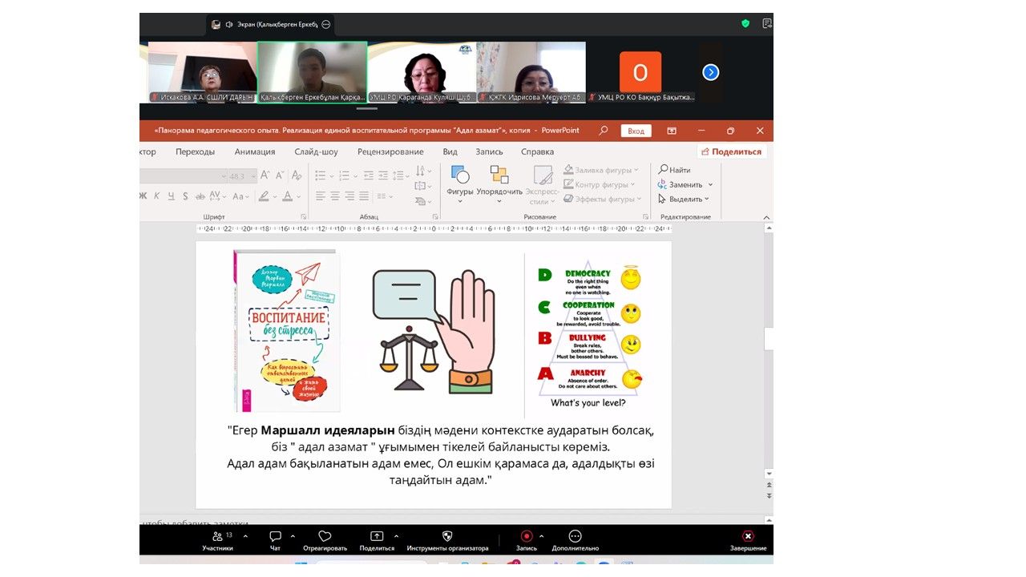Screen dimensions: 1026x577
Task: Click the Поделиться button in PowerPoint
Action: 731,151
